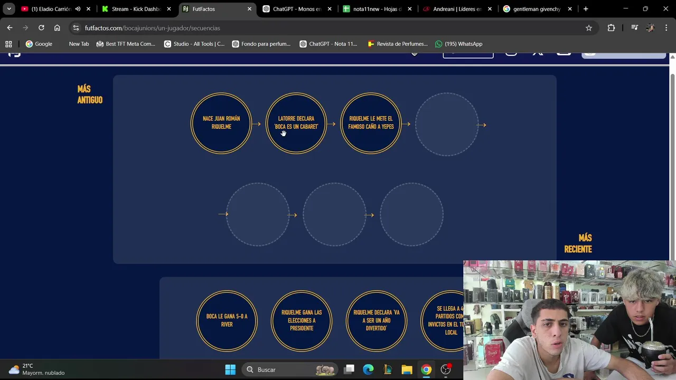The width and height of the screenshot is (676, 380).
Task: Reload the current page
Action: point(41,28)
